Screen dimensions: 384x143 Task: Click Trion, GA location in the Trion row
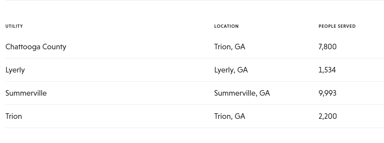click(x=230, y=116)
